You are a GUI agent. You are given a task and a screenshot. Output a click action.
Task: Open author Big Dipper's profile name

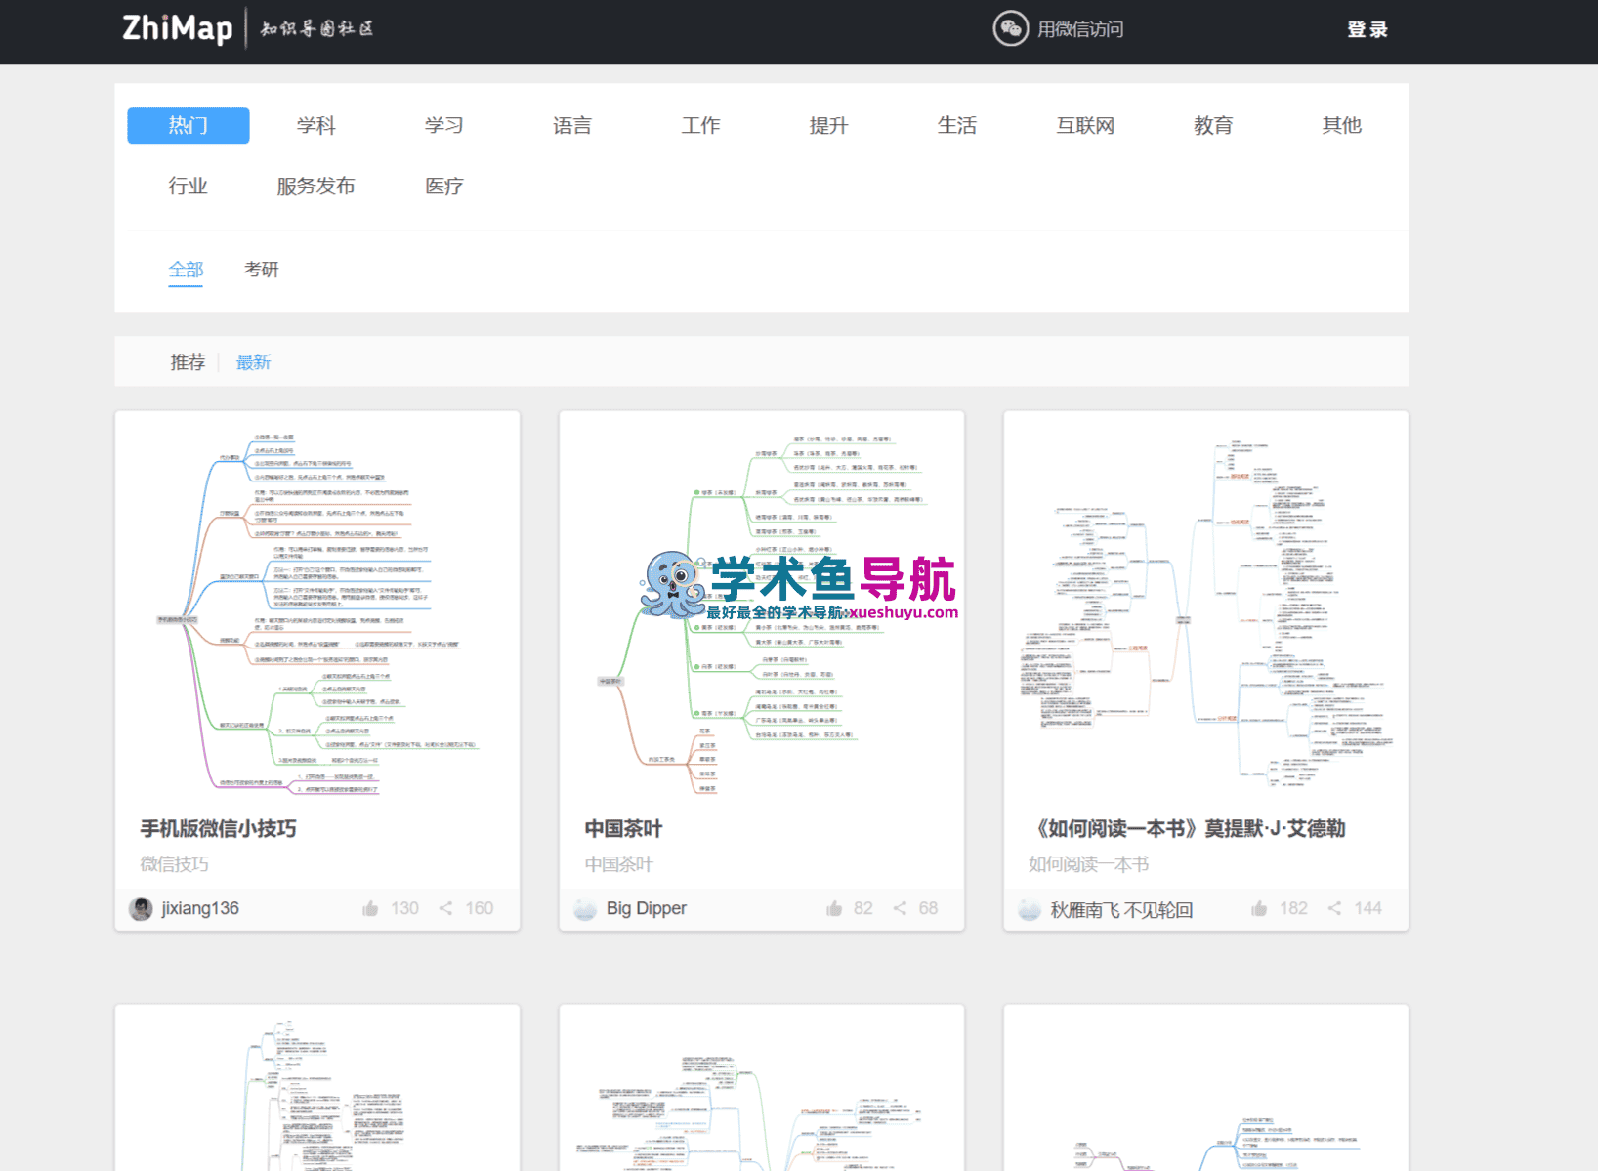click(x=647, y=908)
